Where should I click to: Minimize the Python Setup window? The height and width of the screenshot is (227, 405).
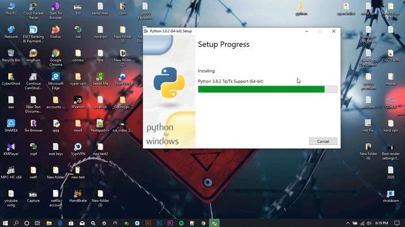click(306, 31)
